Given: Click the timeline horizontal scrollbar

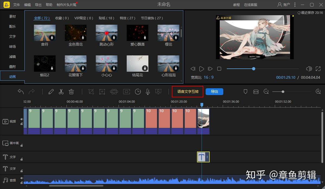Looking at the screenshot, I should 76,186.
